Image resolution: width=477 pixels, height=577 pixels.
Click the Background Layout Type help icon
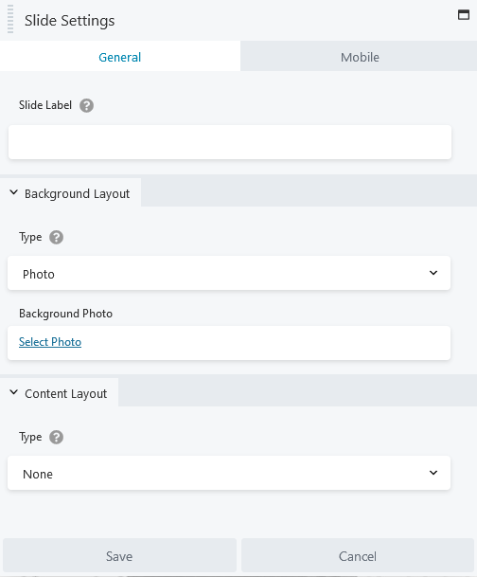coord(56,238)
